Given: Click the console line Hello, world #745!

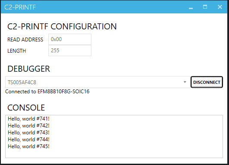Looking at the screenshot, I should coord(28,146).
